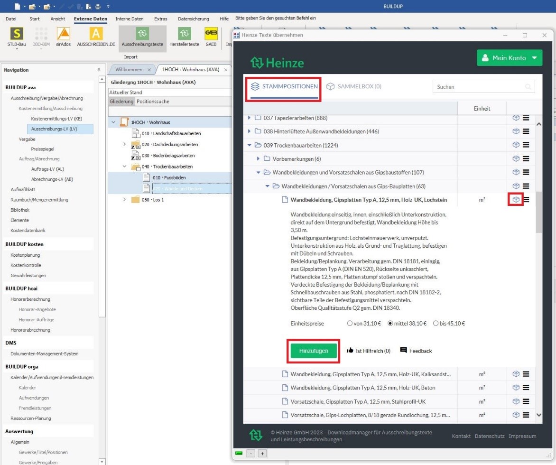Open row menu for 038 Hinterlüftete Außenwandbekleidungen
The height and width of the screenshot is (465, 556).
tap(526, 131)
